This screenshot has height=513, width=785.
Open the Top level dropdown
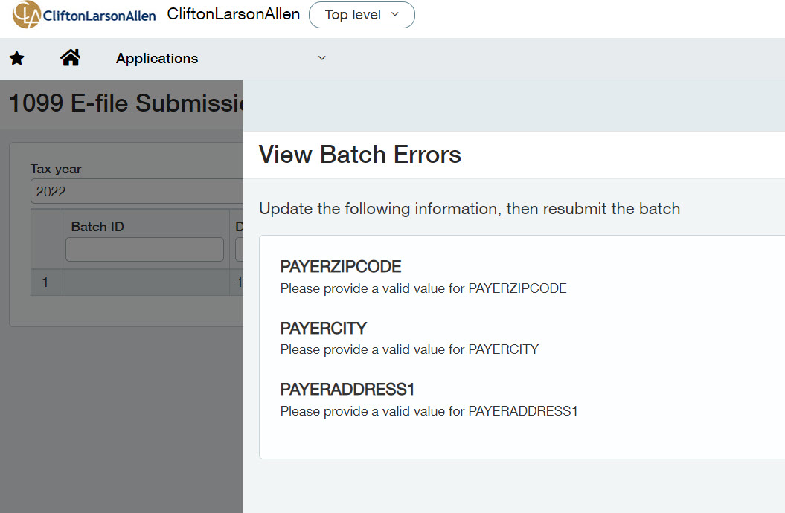click(x=362, y=15)
